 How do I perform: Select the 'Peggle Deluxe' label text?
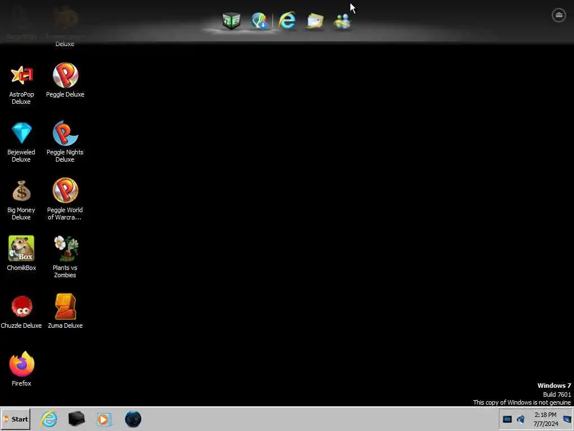(x=65, y=94)
